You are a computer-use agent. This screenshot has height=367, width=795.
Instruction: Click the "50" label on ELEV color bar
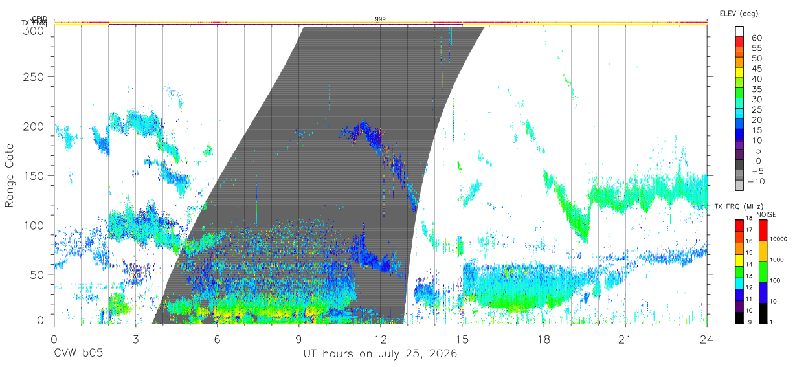point(756,59)
